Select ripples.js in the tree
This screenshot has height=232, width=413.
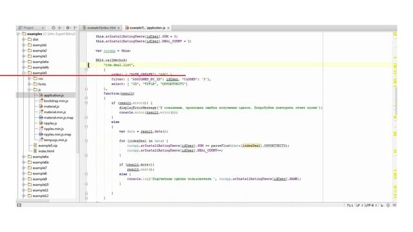pyautogui.click(x=50, y=123)
